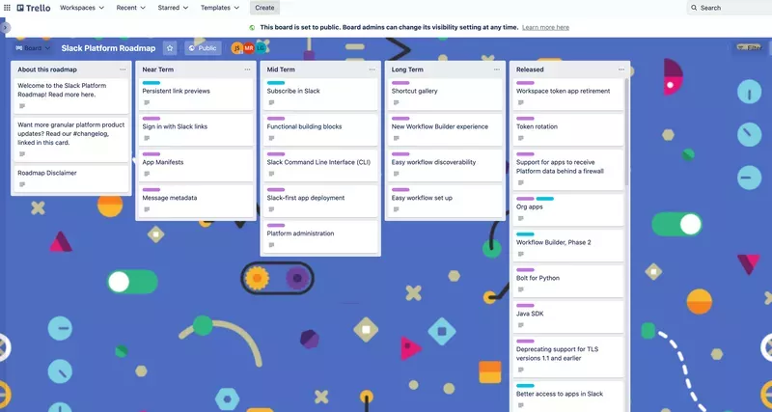
Task: Open the Slack Command Line Interface (CLI) card
Action: tap(320, 165)
